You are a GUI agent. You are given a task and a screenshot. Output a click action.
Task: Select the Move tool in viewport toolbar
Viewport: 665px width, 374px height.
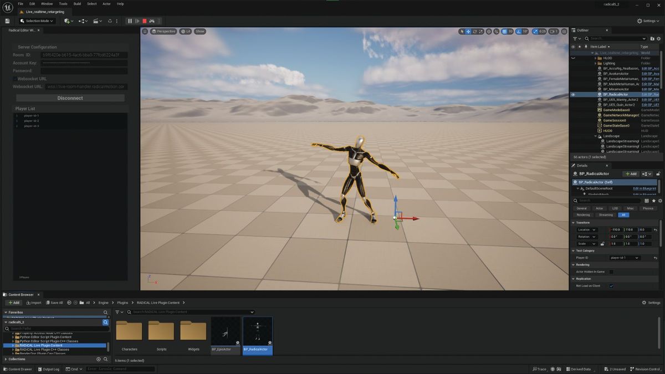(468, 32)
